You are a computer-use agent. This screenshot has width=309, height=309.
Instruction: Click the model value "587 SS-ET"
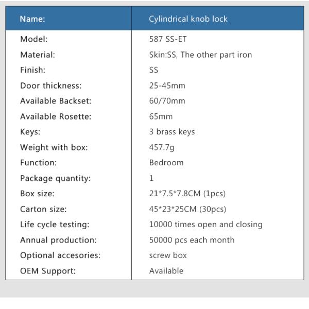click(168, 39)
